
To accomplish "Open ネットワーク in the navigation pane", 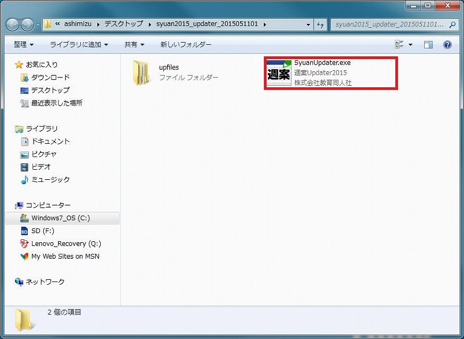I will [45, 281].
